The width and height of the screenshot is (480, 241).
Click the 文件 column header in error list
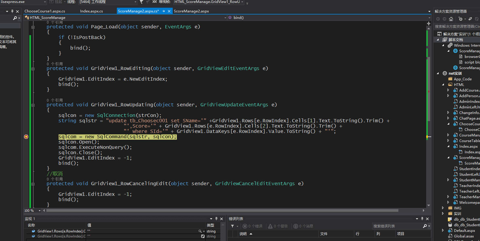point(336,234)
